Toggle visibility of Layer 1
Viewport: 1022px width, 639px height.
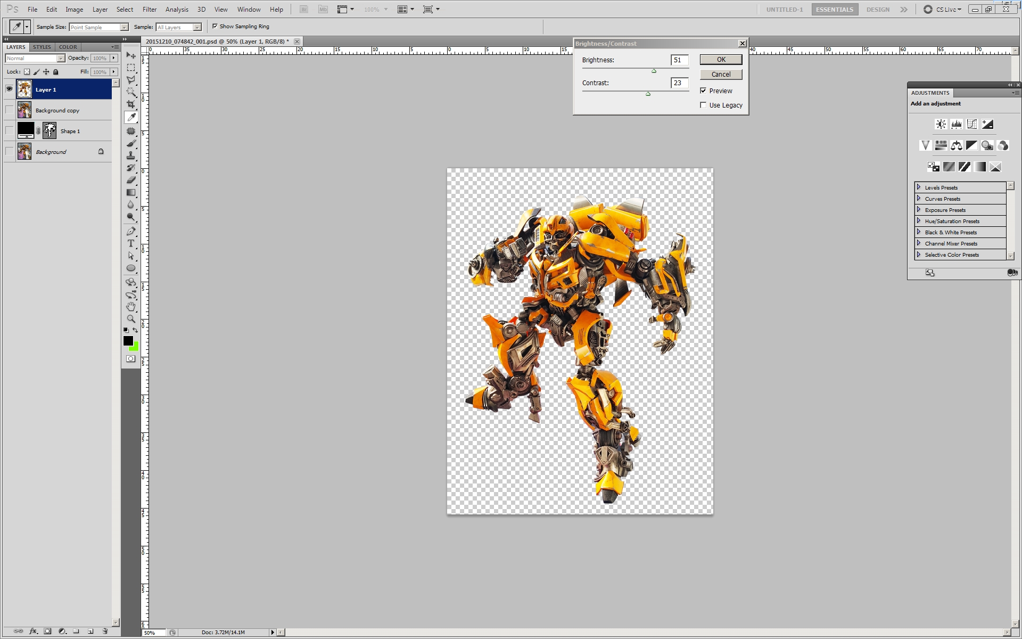click(x=9, y=89)
